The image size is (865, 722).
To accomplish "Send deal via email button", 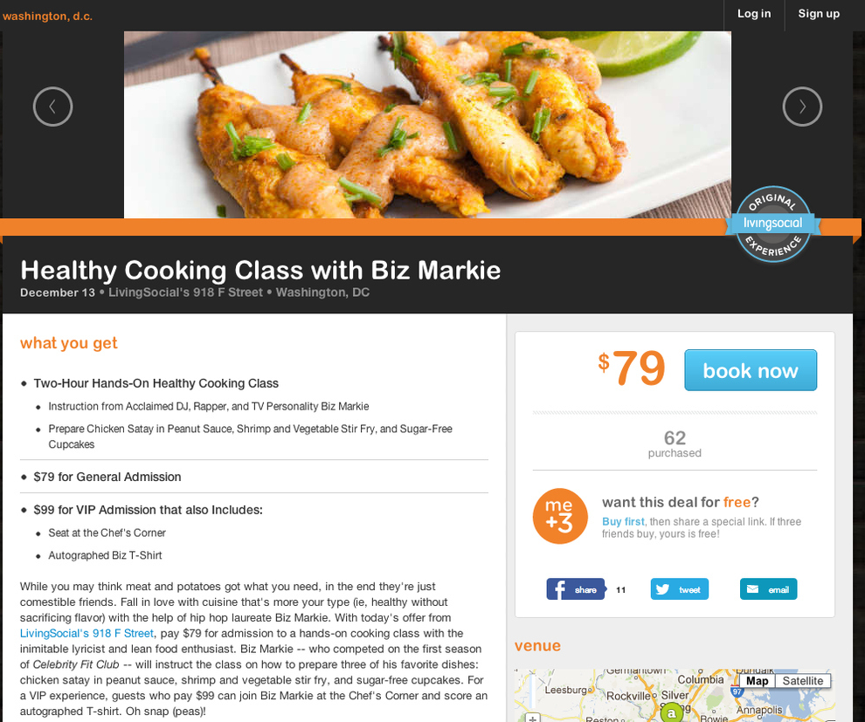I will point(768,589).
